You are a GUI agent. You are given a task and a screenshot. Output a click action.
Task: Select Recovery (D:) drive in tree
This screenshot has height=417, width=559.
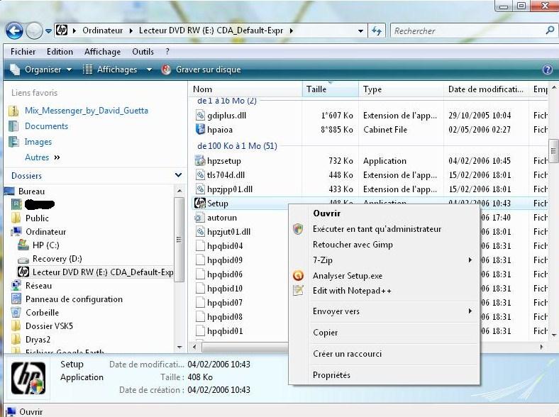point(57,259)
